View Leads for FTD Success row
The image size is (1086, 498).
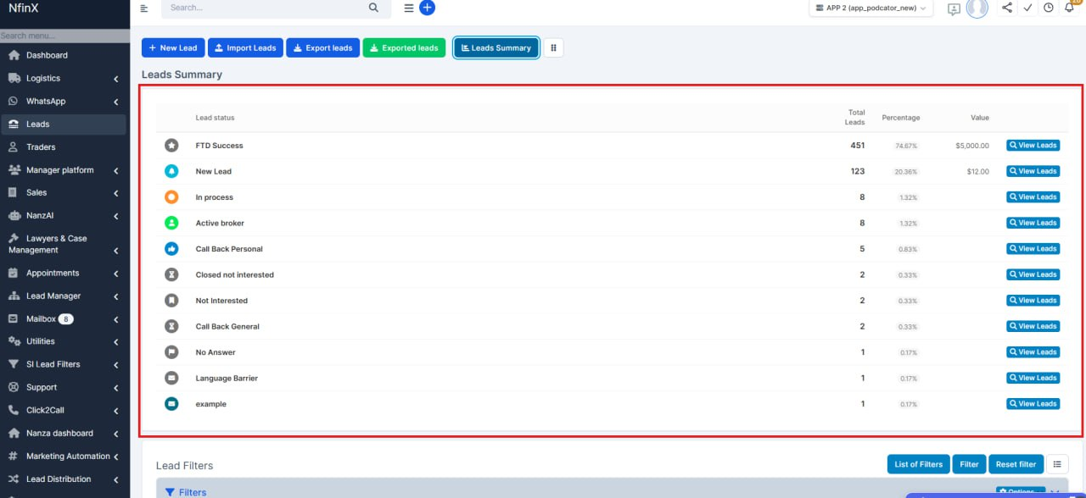click(1033, 146)
